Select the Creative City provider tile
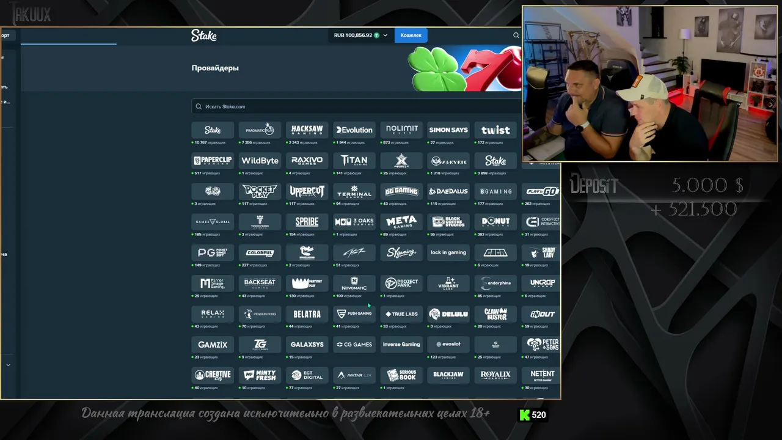782x440 pixels. [x=213, y=375]
